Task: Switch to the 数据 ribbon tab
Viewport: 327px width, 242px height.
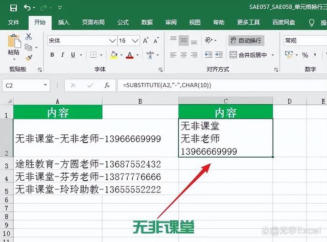Action: [147, 22]
